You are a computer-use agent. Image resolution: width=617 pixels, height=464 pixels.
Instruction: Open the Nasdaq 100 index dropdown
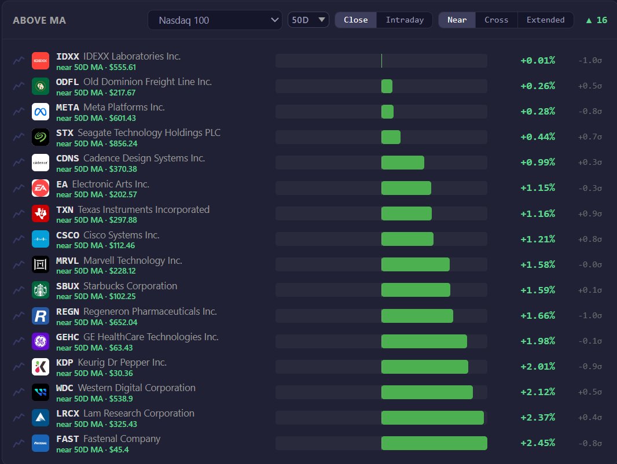[x=215, y=20]
